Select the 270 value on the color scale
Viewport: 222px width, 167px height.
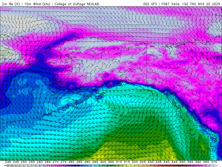click(x=56, y=162)
